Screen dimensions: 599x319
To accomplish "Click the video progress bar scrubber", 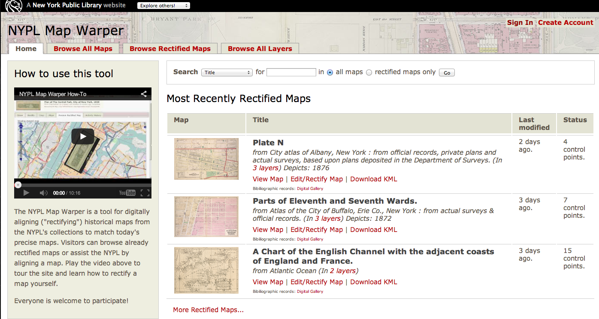I will pos(18,185).
